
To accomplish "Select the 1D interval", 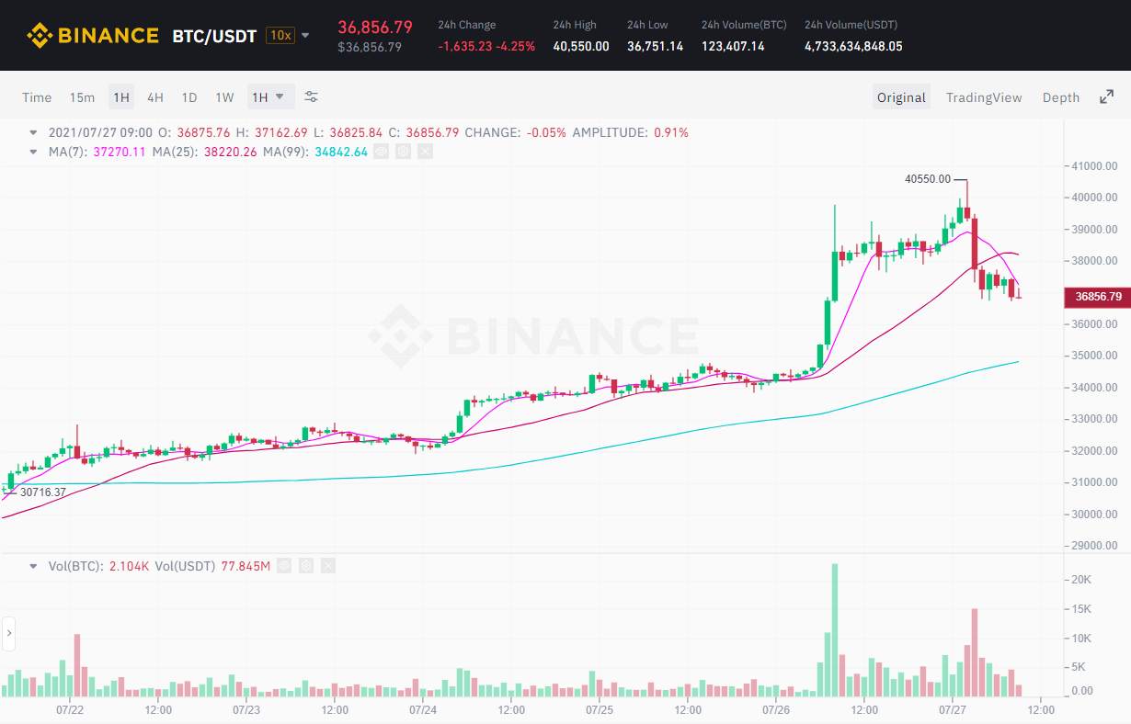I will point(189,97).
